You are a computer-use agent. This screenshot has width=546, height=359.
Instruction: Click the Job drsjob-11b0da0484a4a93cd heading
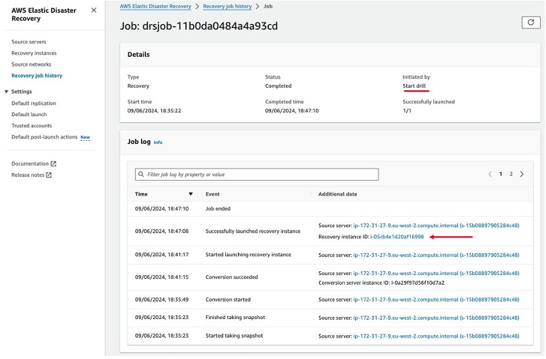[199, 26]
